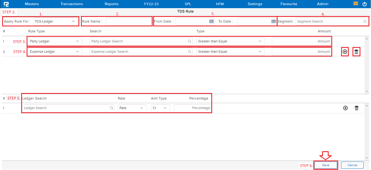371x170 pixels.
Task: Click the Save button
Action: pos(326,165)
